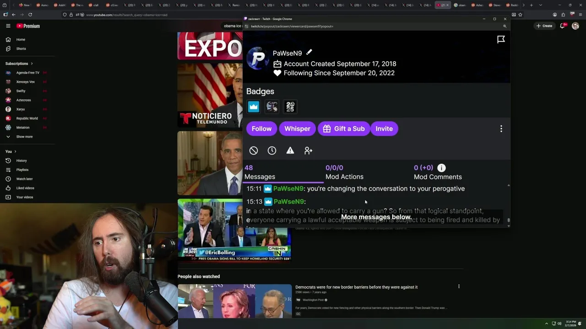The height and width of the screenshot is (329, 586).
Task: Click the Follow button
Action: [x=262, y=129]
